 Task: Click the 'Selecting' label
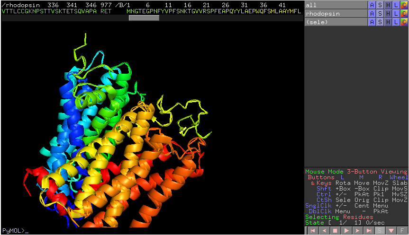[322, 217]
